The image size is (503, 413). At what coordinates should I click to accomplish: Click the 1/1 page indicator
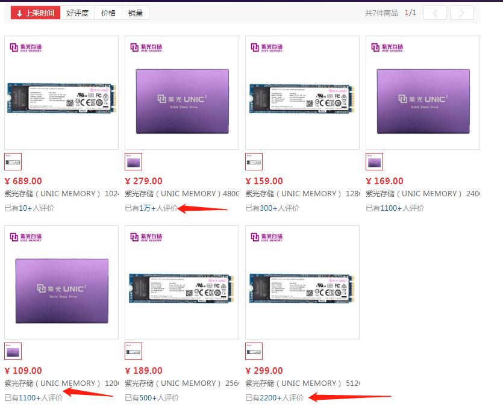point(410,13)
